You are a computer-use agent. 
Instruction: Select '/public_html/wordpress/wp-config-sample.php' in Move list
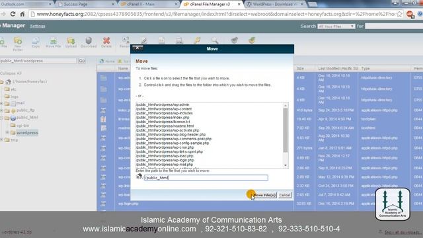172,143
